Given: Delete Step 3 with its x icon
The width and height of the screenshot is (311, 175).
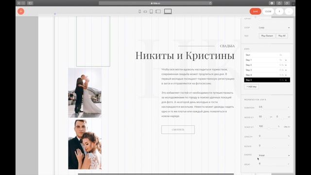Looking at the screenshot, I should tap(286, 70).
